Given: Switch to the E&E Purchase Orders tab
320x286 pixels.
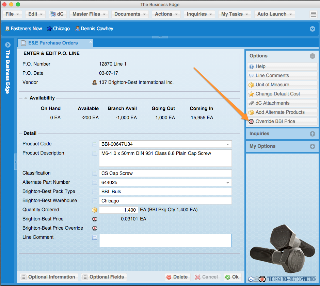Looking at the screenshot, I should click(x=55, y=43).
